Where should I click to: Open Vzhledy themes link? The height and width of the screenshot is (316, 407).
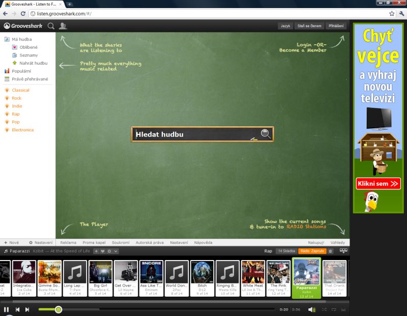click(x=338, y=243)
